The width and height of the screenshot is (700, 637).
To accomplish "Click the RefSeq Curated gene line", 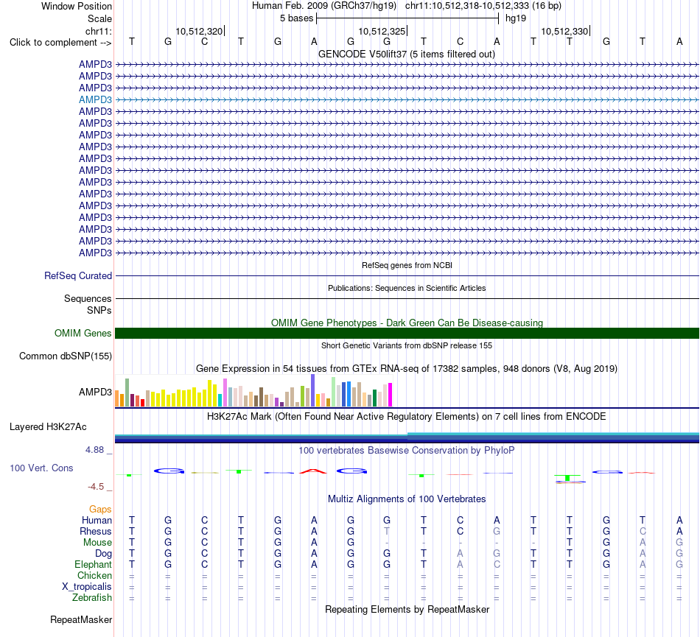I will (407, 275).
